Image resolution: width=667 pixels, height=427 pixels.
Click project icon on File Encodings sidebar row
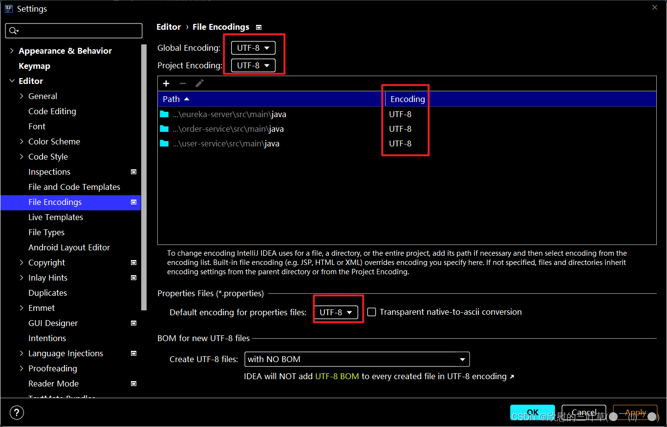click(134, 202)
